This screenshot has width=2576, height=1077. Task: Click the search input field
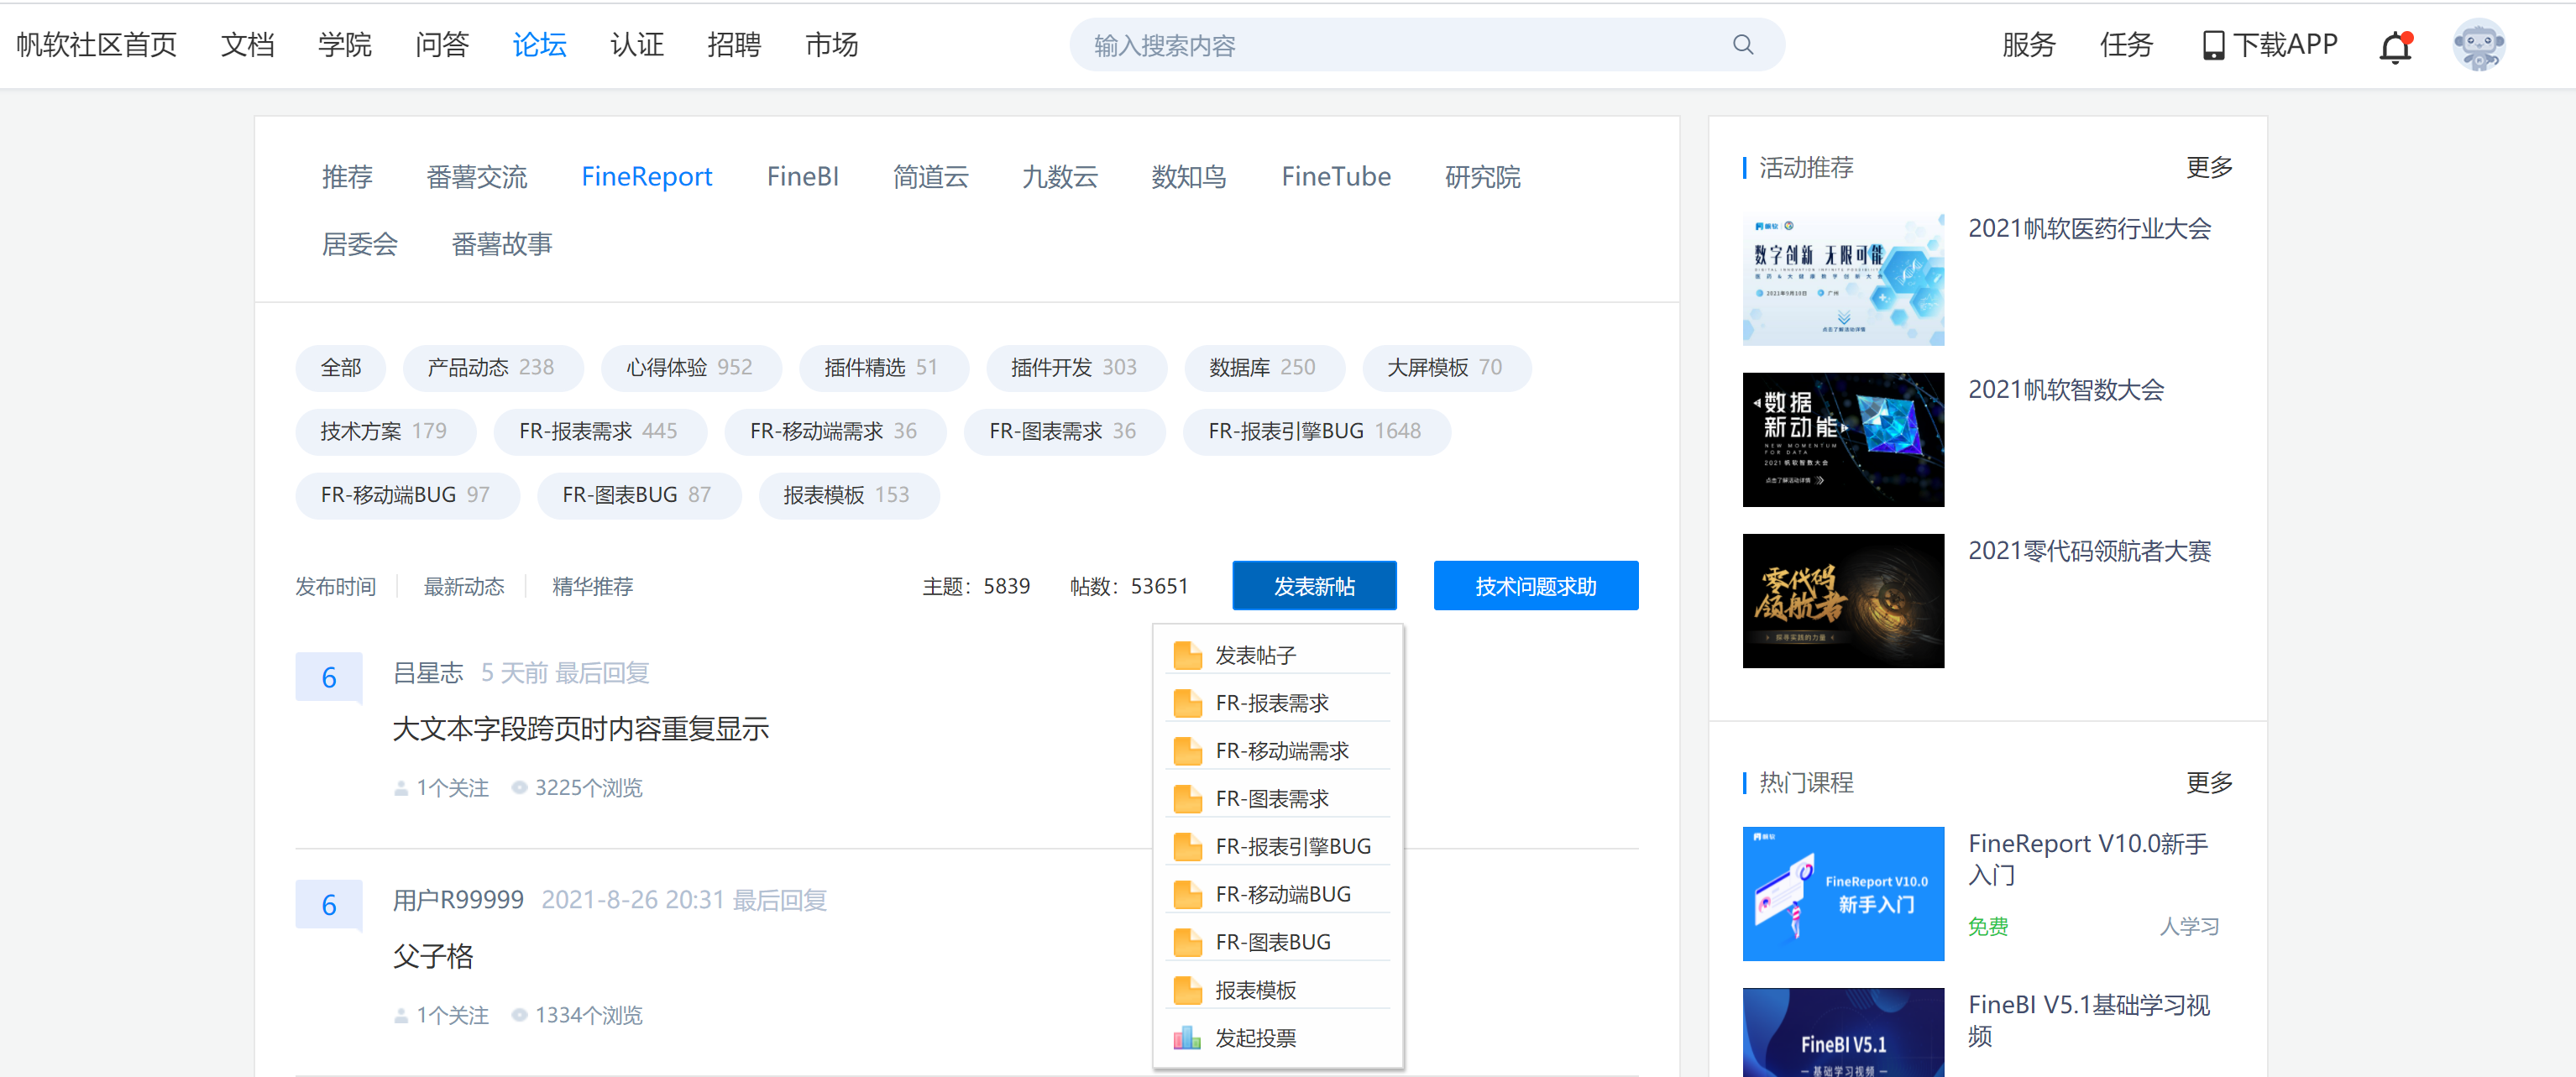(x=1400, y=46)
